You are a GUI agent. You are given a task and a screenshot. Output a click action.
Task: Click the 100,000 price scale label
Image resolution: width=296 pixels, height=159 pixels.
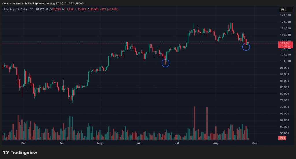(285, 61)
